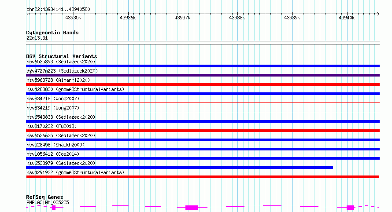Open the DGV Structural Variants track heading
This screenshot has width=392, height=212.
coord(62,56)
